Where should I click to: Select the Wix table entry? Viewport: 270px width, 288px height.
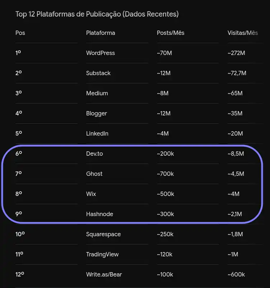click(x=91, y=194)
